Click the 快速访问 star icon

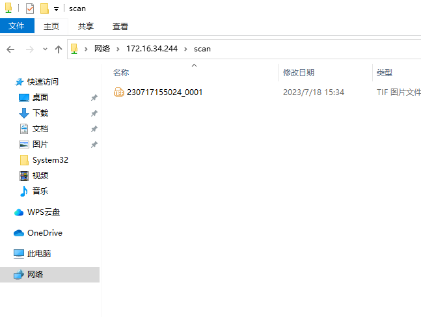pyautogui.click(x=20, y=81)
